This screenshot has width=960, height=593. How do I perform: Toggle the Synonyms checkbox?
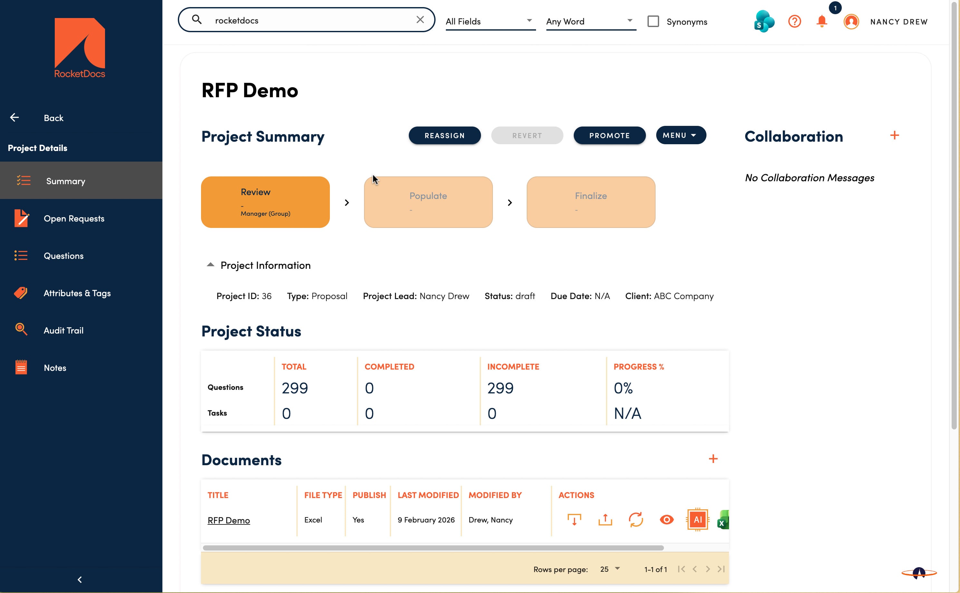point(653,21)
